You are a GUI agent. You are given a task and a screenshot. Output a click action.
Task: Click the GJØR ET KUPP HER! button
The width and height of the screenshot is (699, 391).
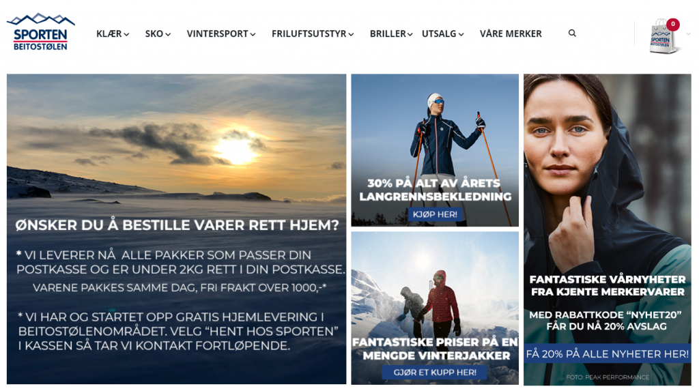[x=435, y=373]
